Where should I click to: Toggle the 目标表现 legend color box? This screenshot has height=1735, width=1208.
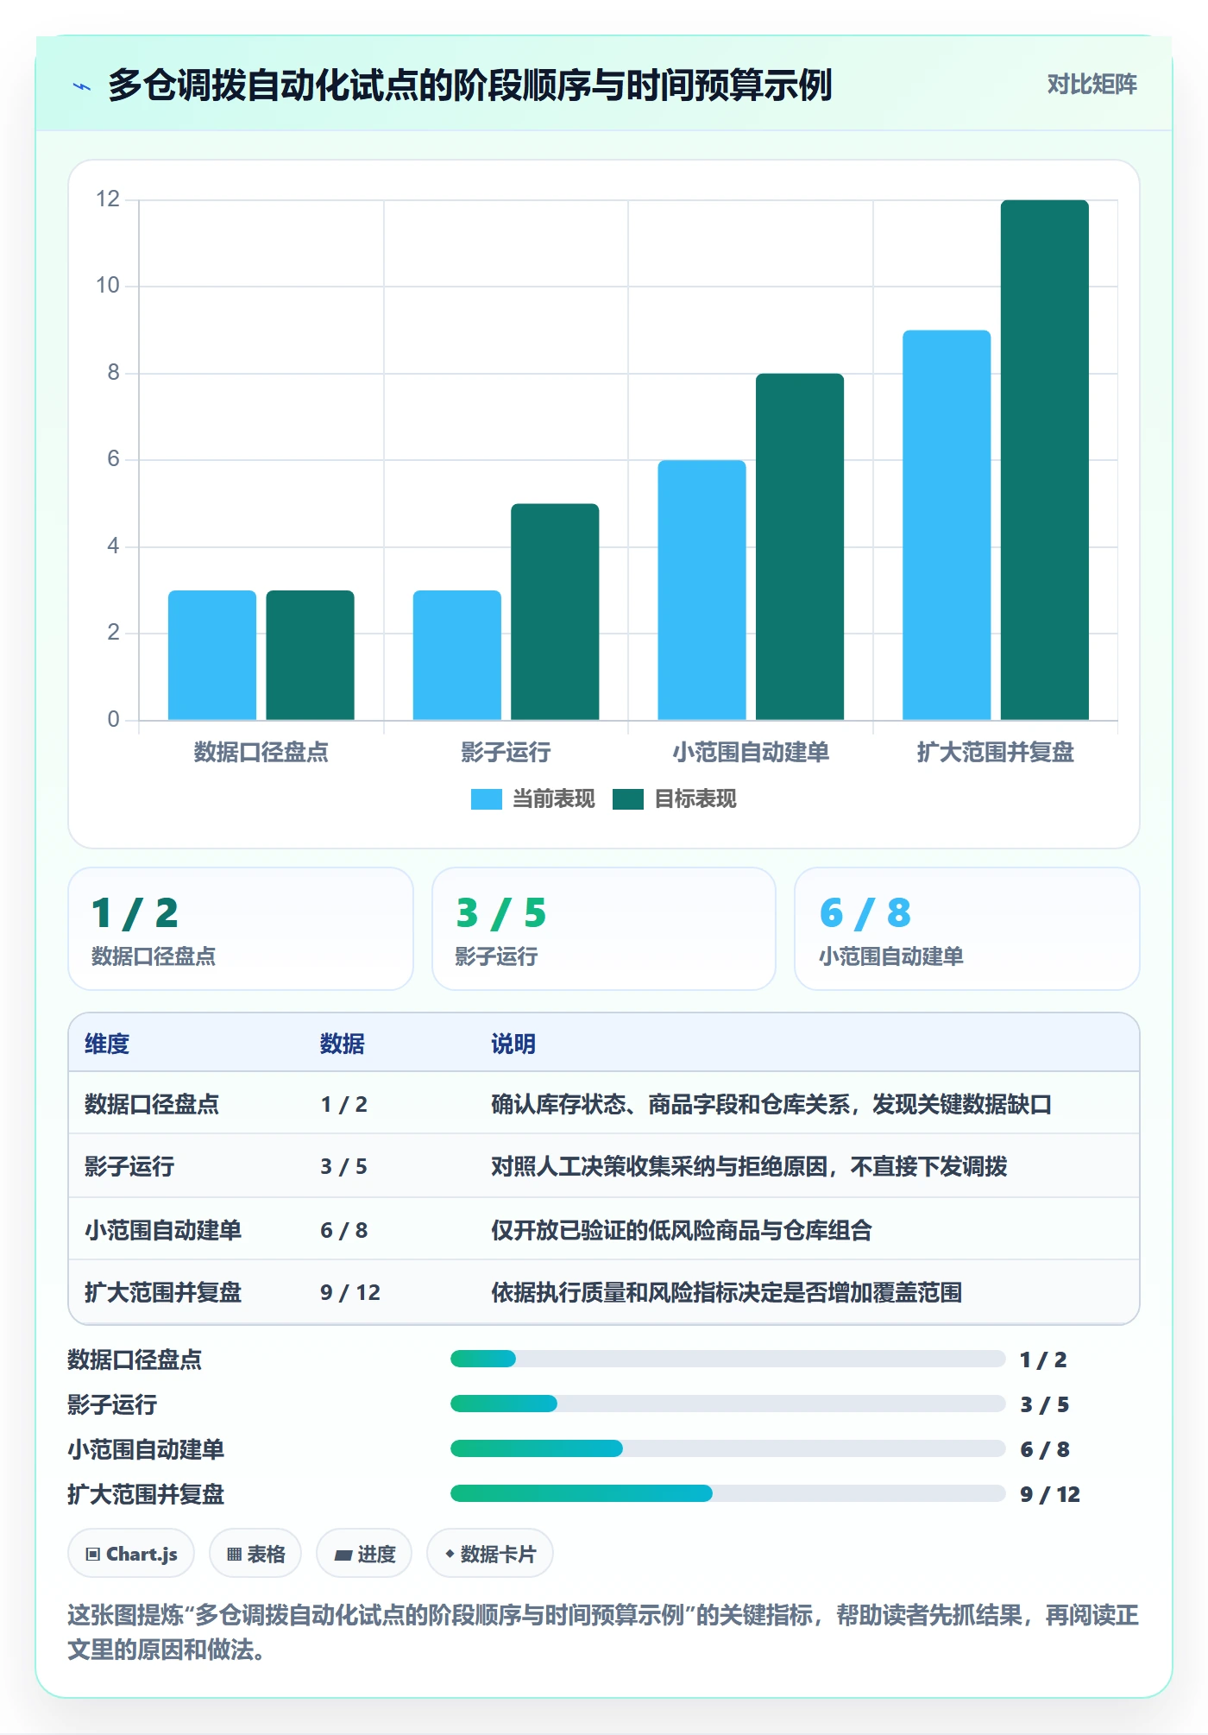pos(627,799)
